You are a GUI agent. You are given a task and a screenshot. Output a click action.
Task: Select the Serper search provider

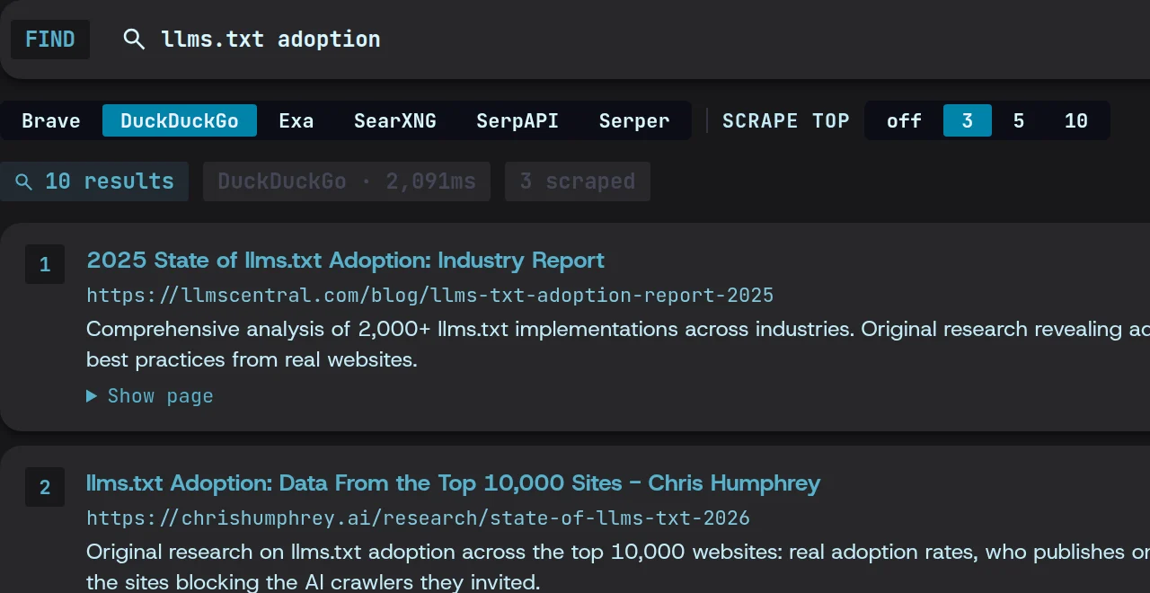pos(634,120)
